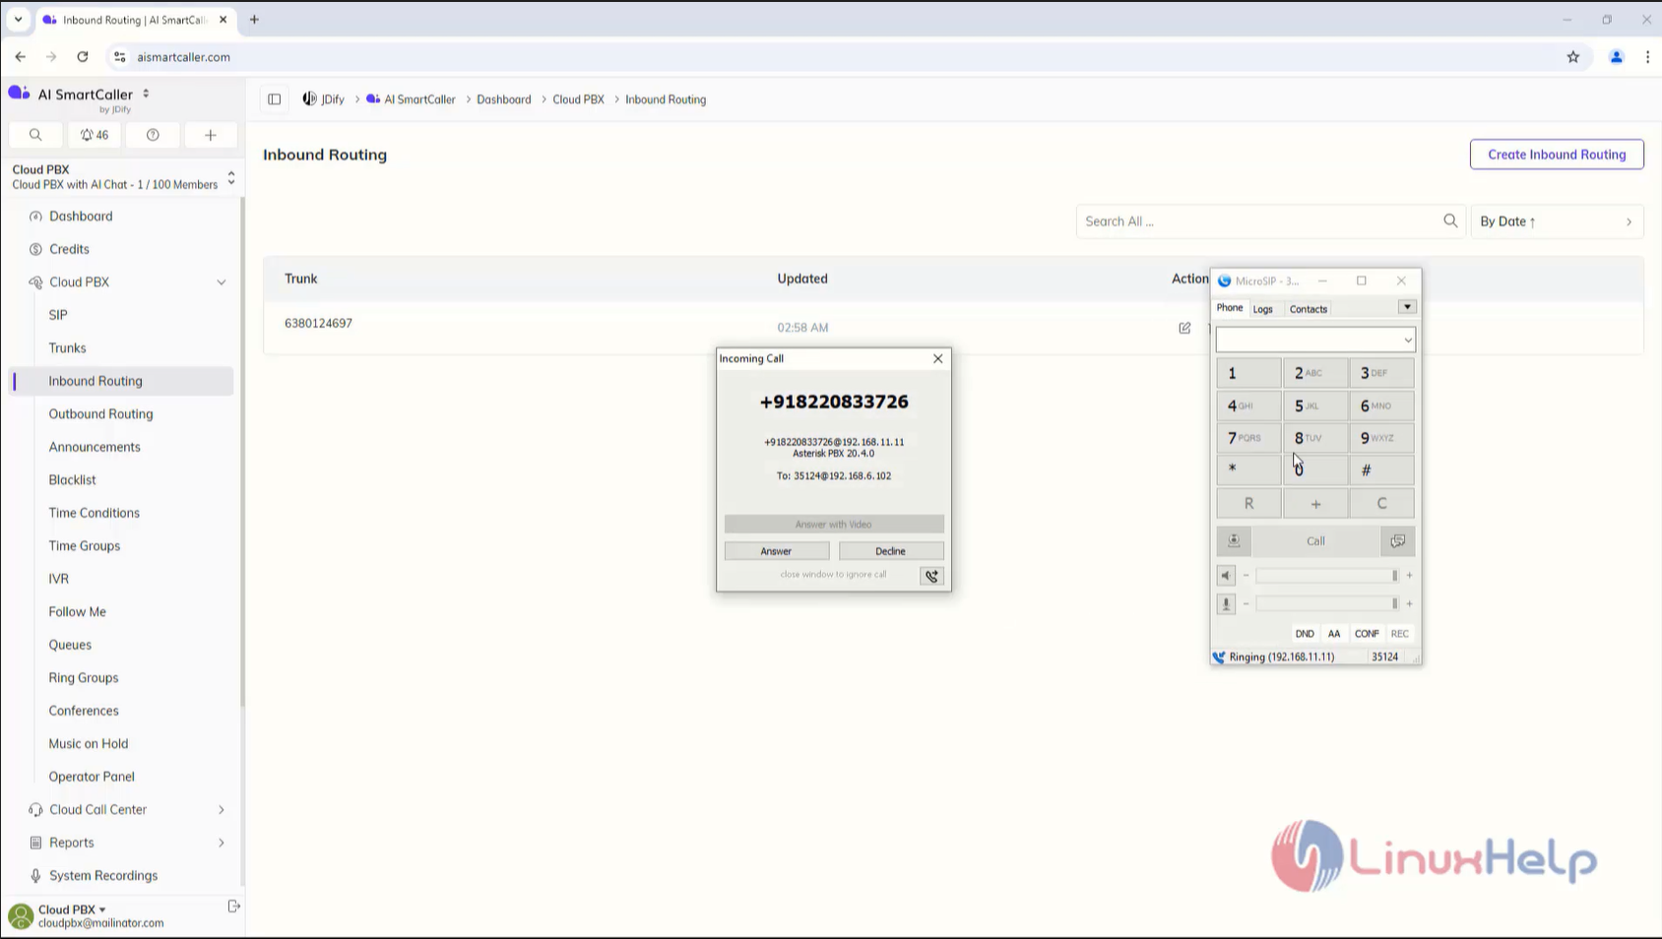Adjust the speaker volume slider in MicroSIP
This screenshot has height=939, width=1662.
point(1326,576)
